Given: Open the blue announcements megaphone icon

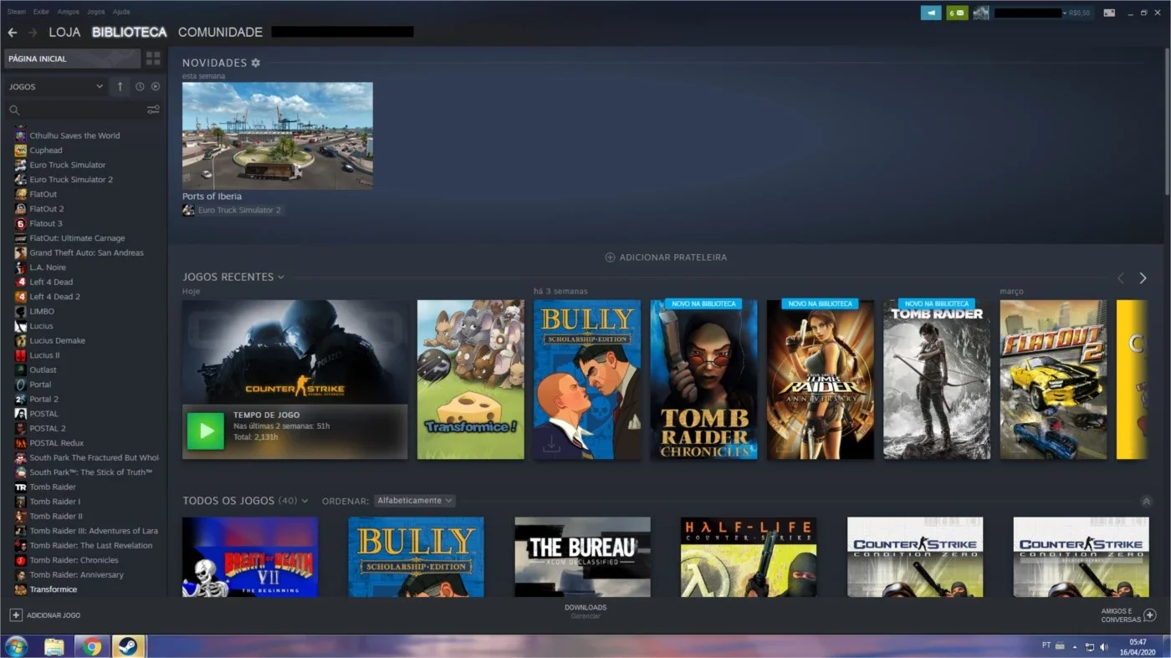Looking at the screenshot, I should point(931,13).
